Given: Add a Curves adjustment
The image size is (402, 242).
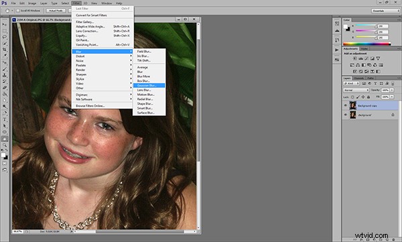Looking at the screenshot, I should click(x=366, y=58).
